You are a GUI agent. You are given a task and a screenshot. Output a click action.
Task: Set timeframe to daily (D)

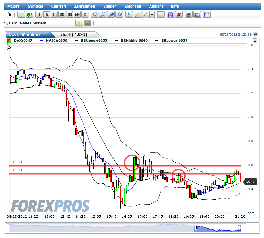click(x=85, y=15)
